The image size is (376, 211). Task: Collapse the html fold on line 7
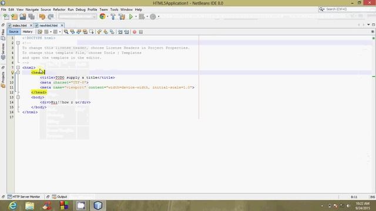coord(18,67)
